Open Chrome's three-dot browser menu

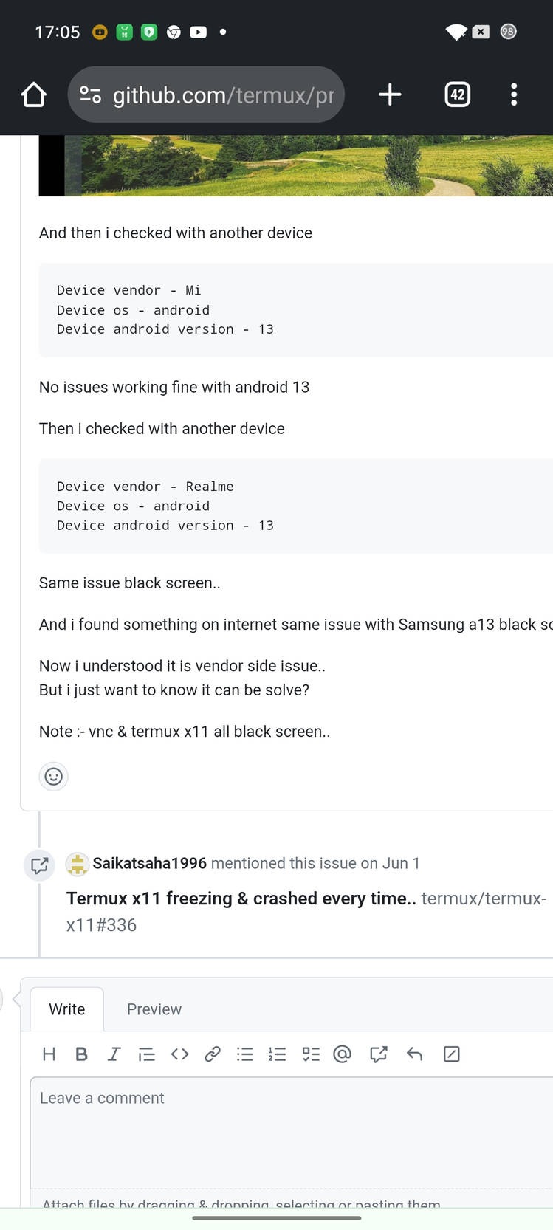click(514, 95)
